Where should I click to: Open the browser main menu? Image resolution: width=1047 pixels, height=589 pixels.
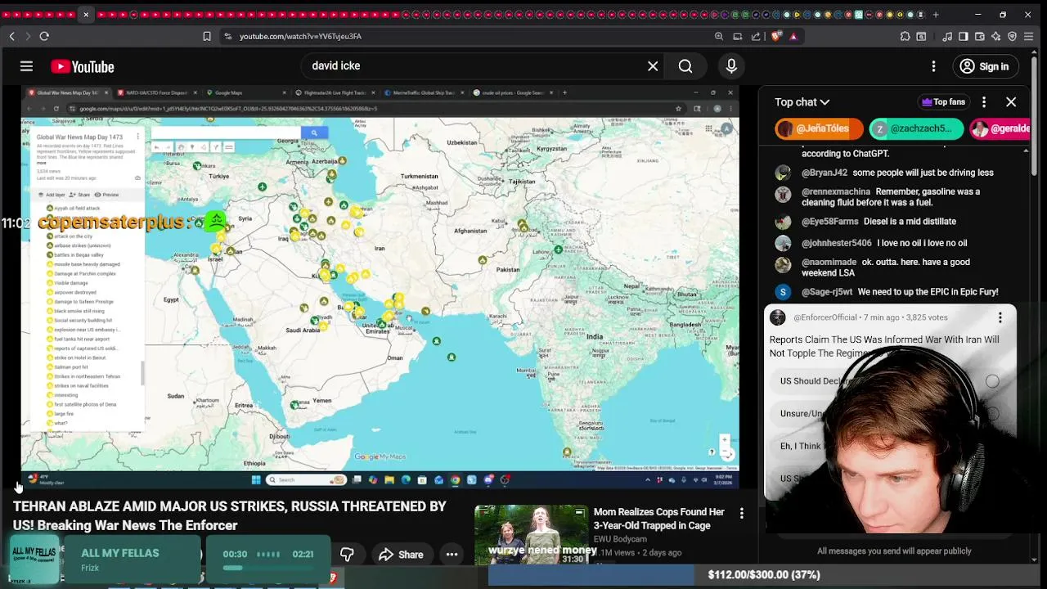click(1029, 36)
